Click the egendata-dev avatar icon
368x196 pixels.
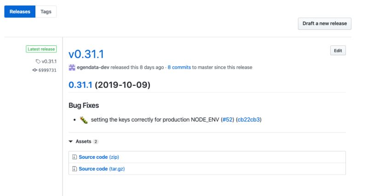pos(72,67)
